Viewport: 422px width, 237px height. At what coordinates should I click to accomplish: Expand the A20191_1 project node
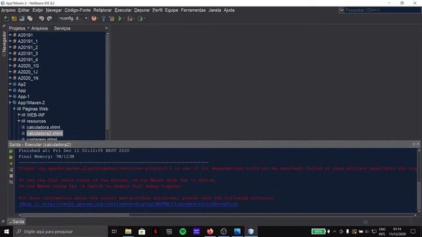click(x=11, y=41)
